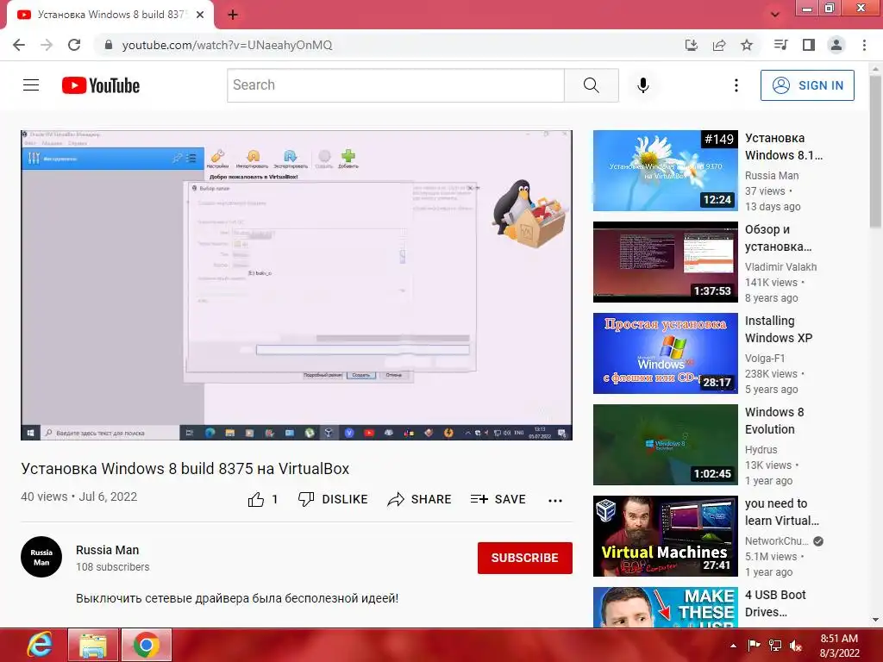Screen dimensions: 883x662
Task: Open the network tray icon
Action: pyautogui.click(x=775, y=646)
